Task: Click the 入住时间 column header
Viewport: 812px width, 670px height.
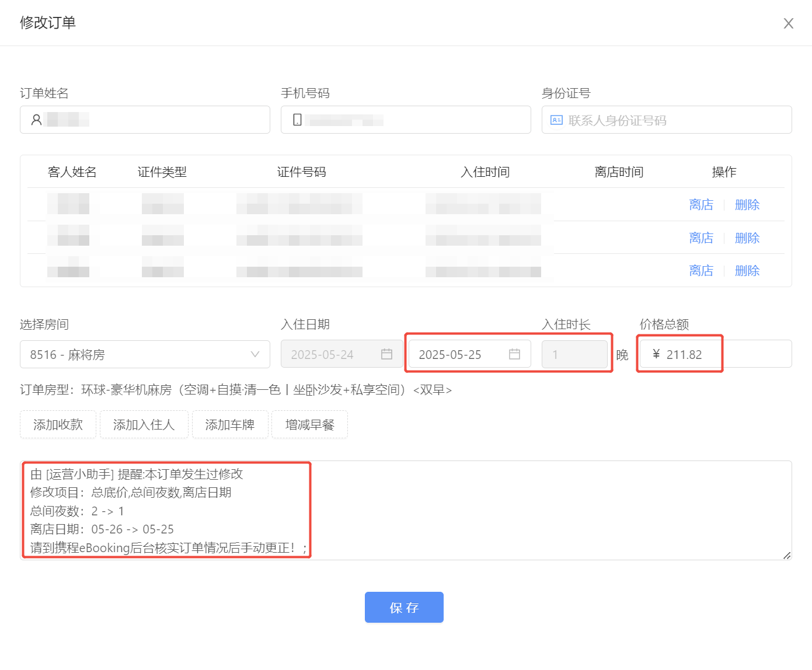Action: [x=485, y=172]
